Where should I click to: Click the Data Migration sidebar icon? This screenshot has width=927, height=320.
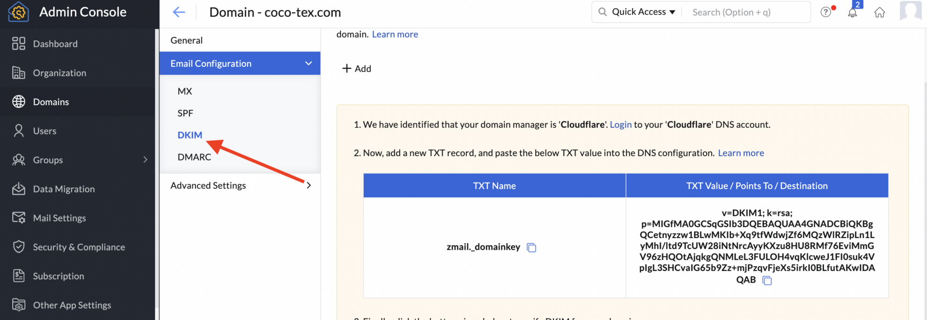pyautogui.click(x=19, y=189)
